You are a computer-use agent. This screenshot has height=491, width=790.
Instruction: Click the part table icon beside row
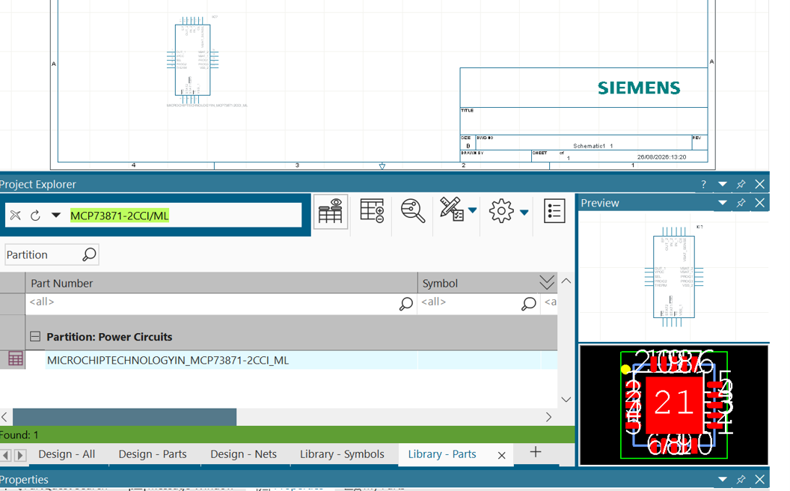[x=16, y=359]
